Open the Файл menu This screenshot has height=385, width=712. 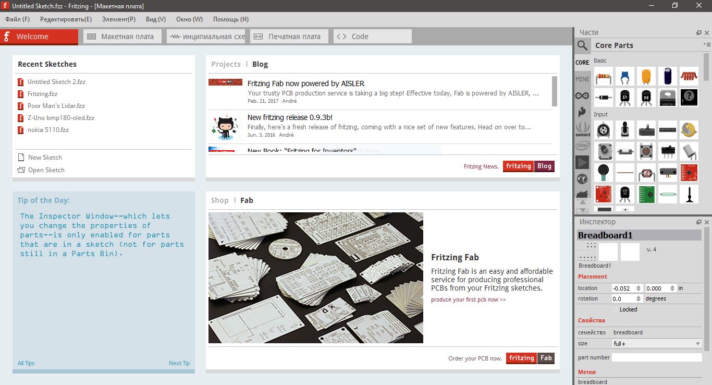(18, 19)
